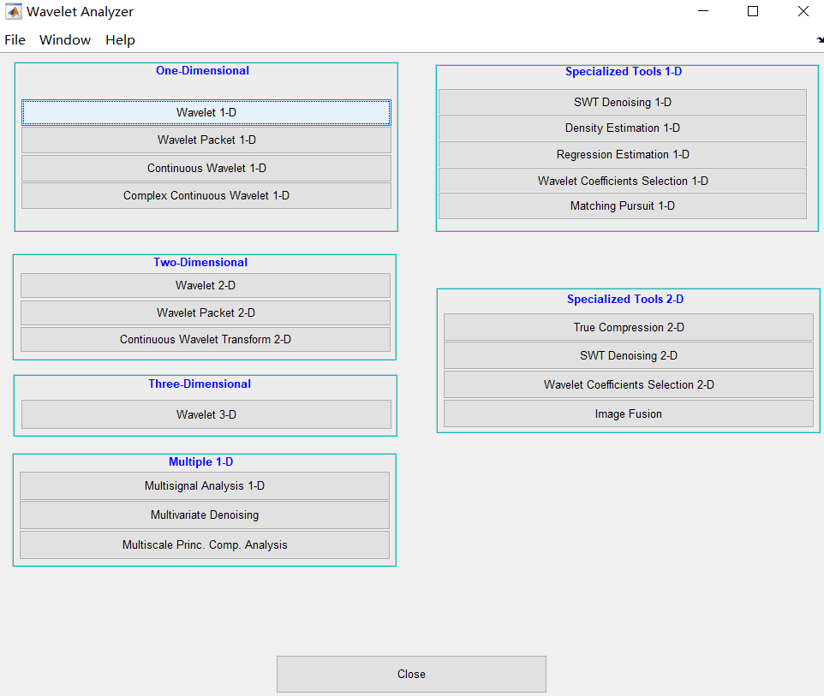This screenshot has height=696, width=824.
Task: Click the Wavelet Analyzer window title
Action: coord(80,11)
